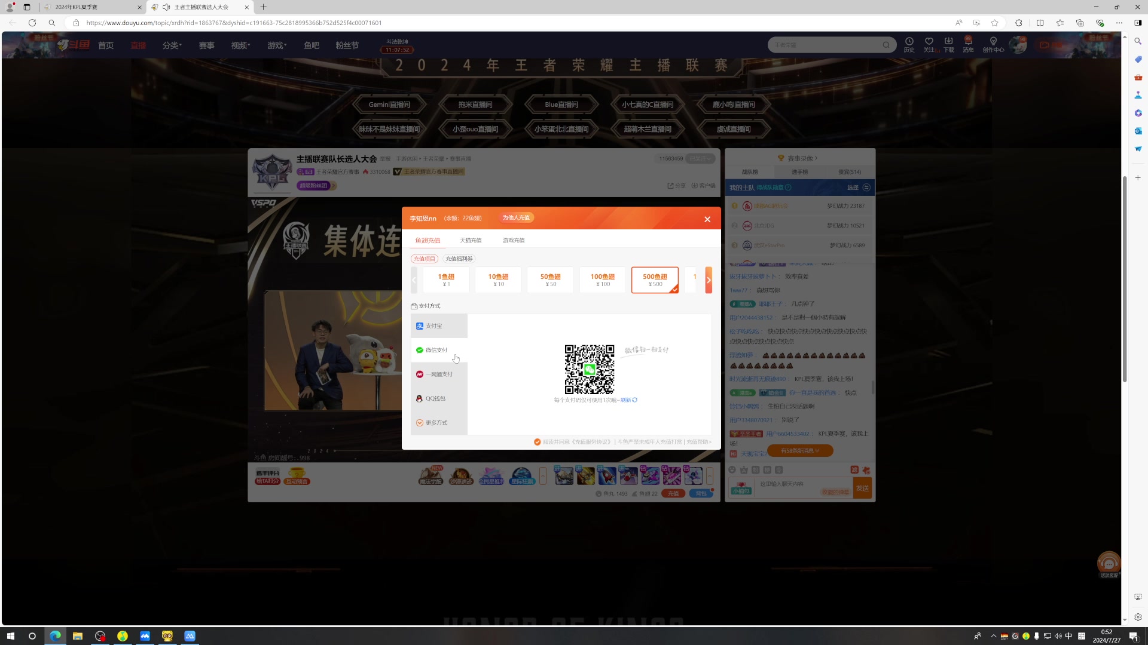
Task: Select WeChat Pay (微信支付) method
Action: [439, 350]
